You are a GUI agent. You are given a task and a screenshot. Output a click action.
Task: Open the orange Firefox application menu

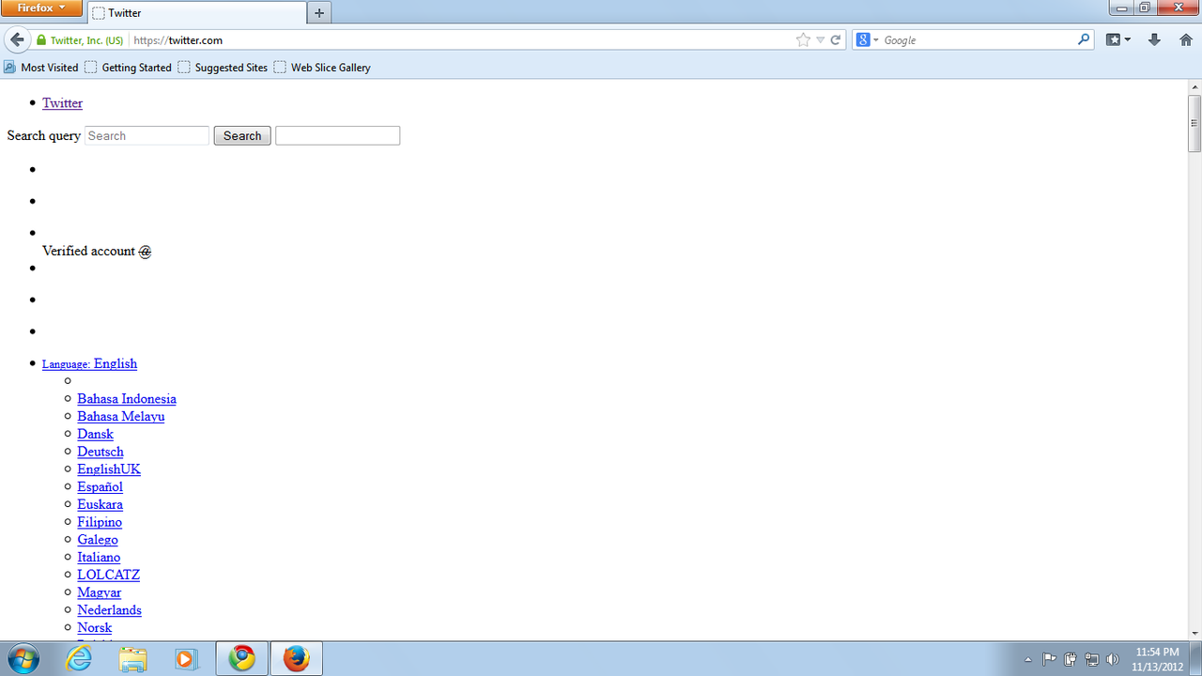[41, 8]
